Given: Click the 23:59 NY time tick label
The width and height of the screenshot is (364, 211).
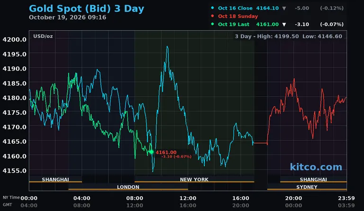Looking at the screenshot, I should (x=346, y=198).
